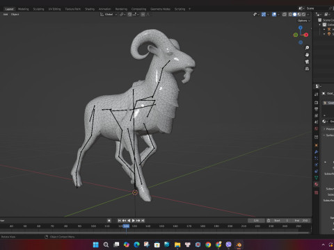Viewport: 334px width, 250px height.
Task: Open the Material properties tab
Action: point(317,184)
